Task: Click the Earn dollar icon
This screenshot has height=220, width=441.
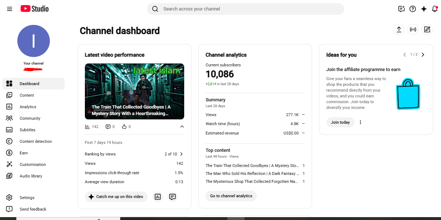Action: click(9, 153)
